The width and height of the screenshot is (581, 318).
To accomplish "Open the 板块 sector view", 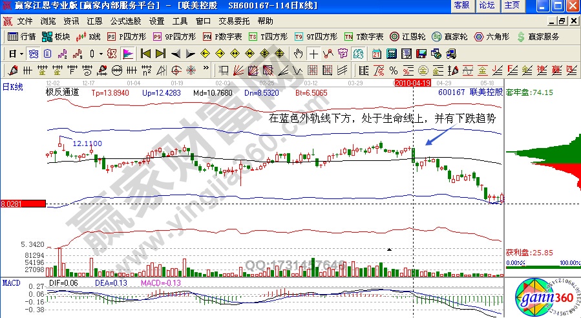I will point(56,37).
